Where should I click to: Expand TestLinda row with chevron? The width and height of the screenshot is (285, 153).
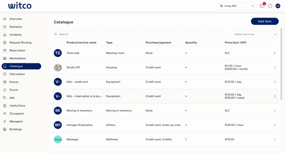tap(275, 53)
